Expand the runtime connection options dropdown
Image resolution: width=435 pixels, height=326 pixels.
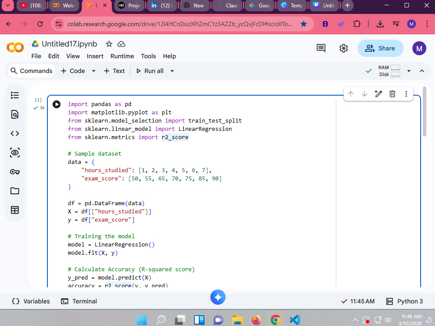(x=408, y=71)
